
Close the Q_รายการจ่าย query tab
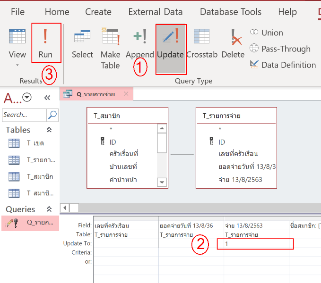click(126, 94)
